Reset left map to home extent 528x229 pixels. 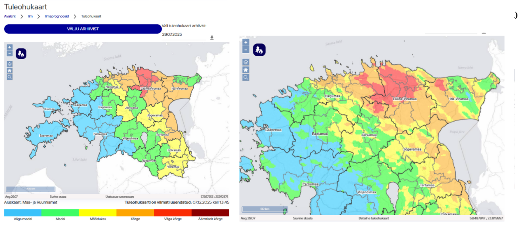(10, 70)
